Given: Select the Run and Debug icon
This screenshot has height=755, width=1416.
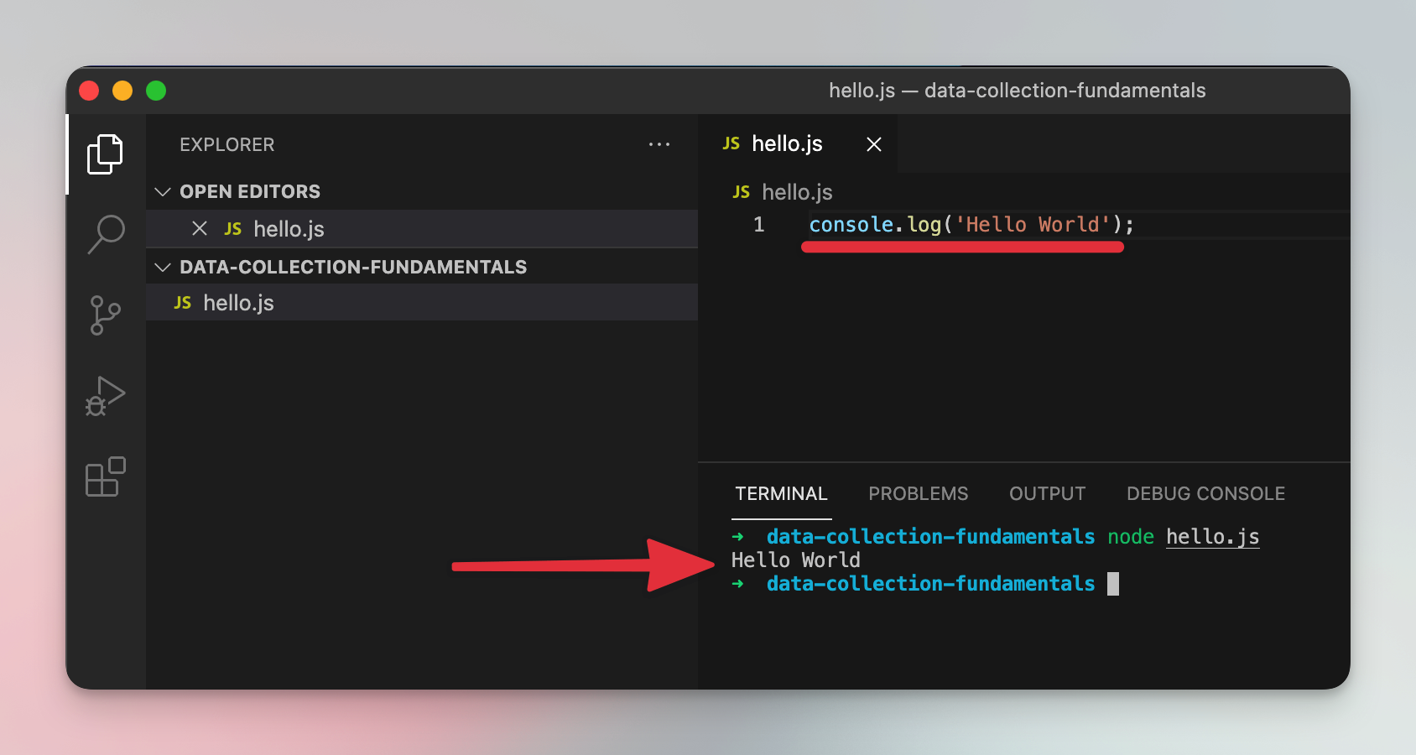Looking at the screenshot, I should 104,394.
